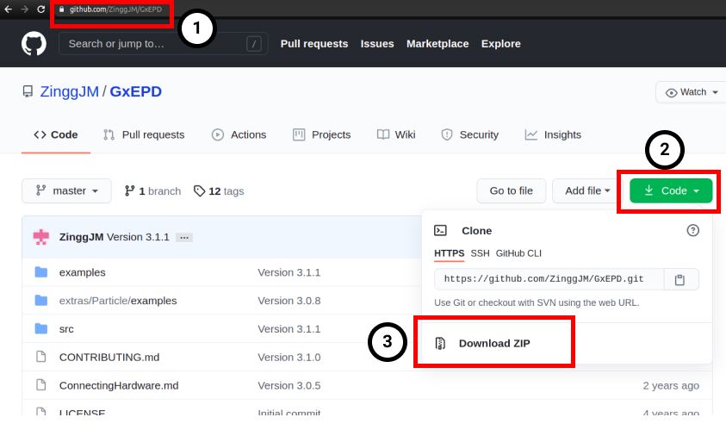Select the Insights tab
The height and width of the screenshot is (430, 726).
[553, 134]
